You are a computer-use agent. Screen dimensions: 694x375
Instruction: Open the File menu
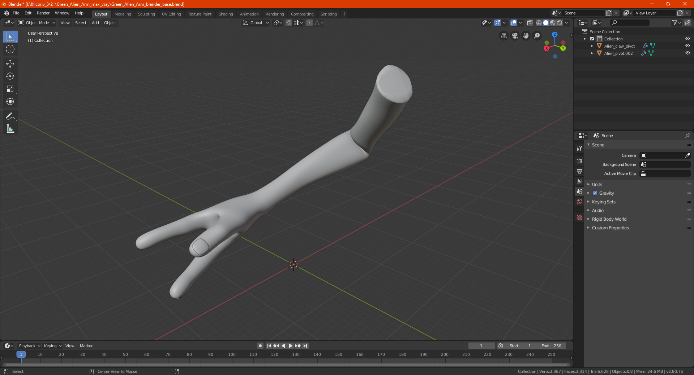[16, 13]
